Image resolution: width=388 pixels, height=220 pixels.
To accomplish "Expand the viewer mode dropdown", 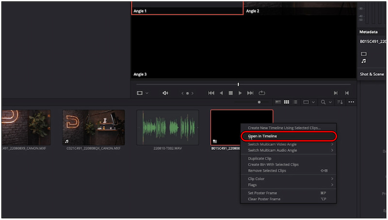I will click(143, 93).
